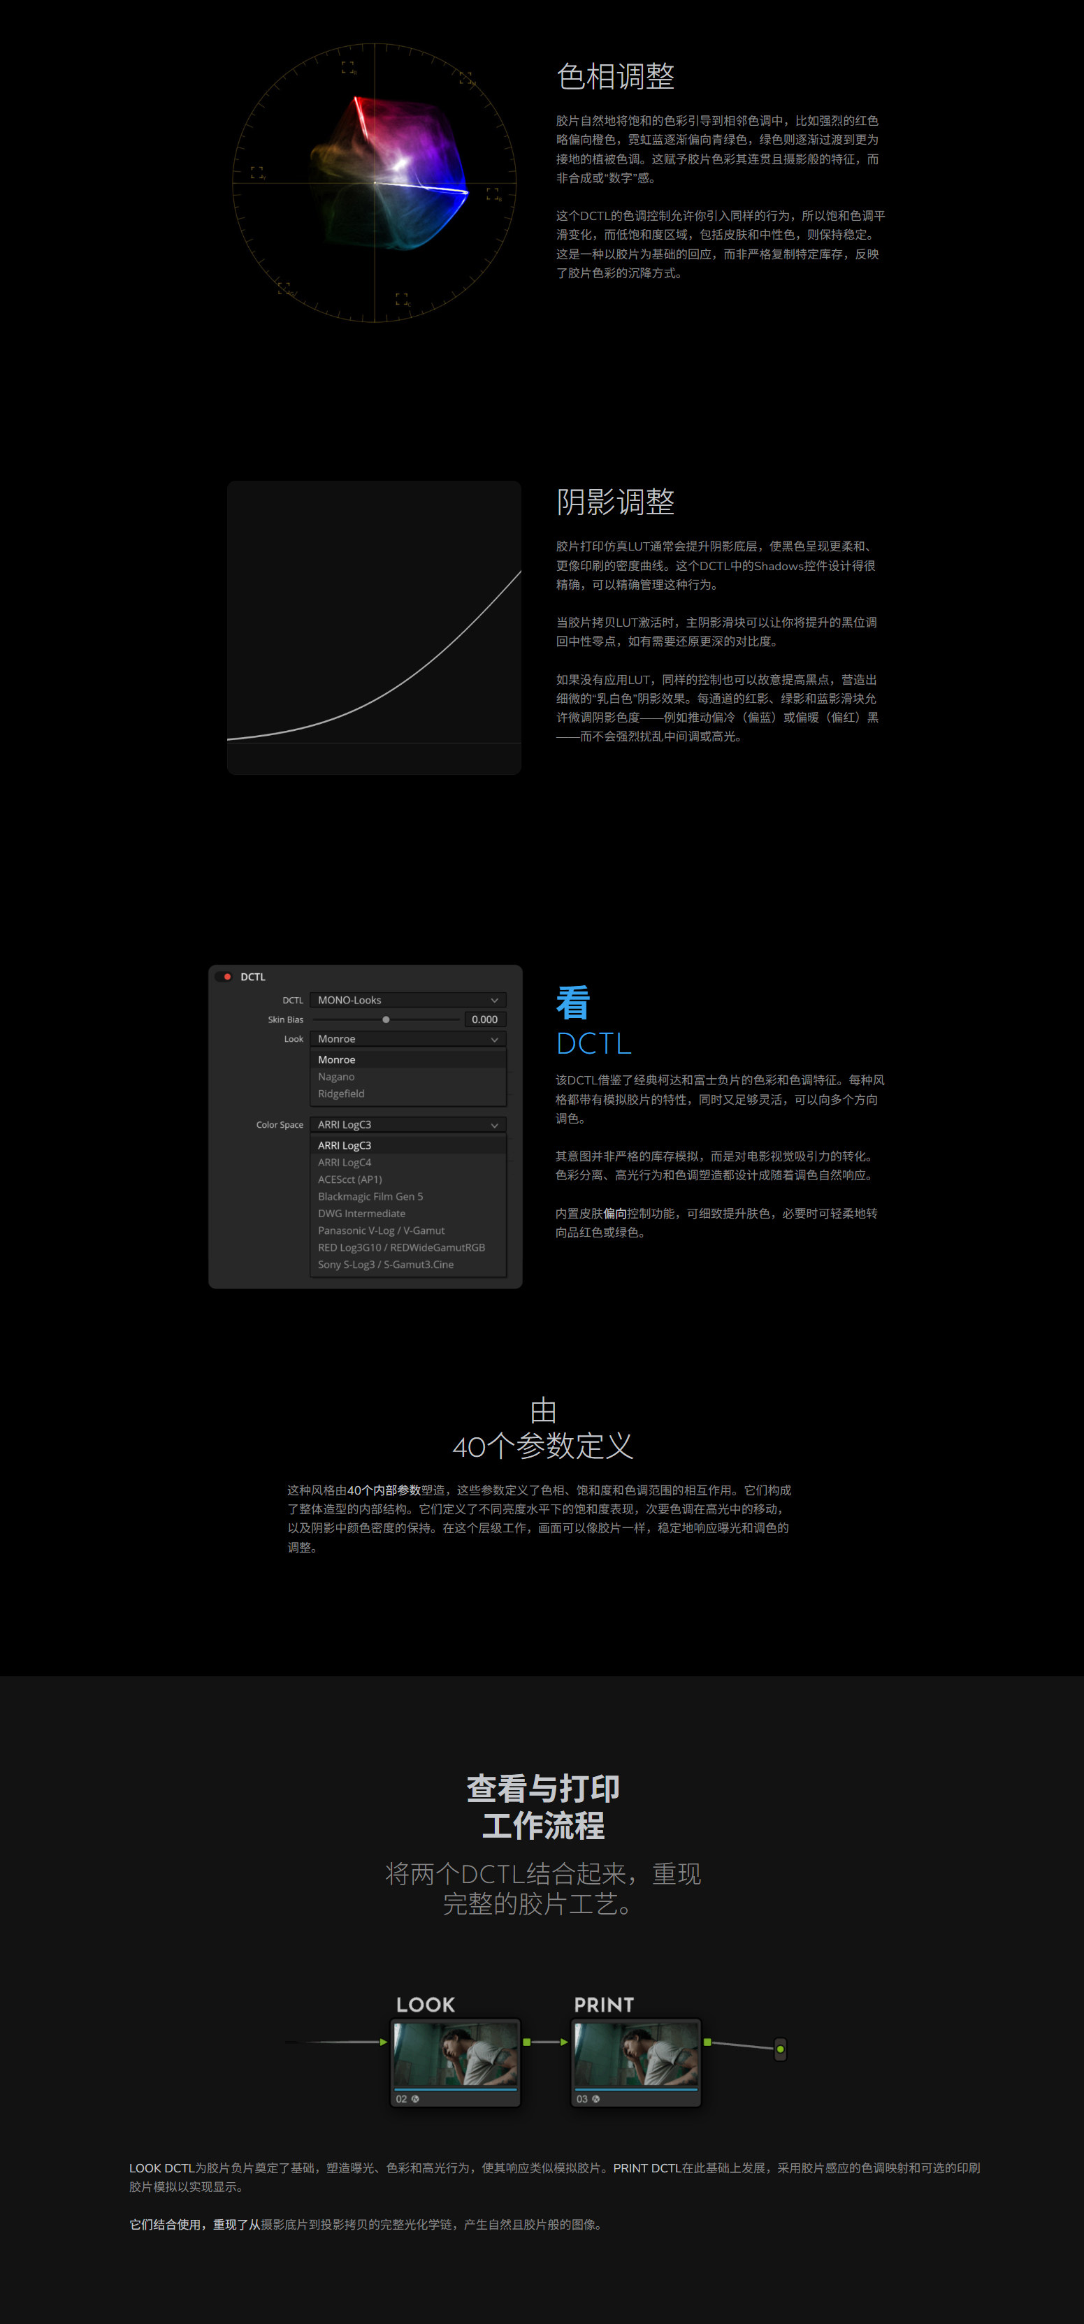1084x2324 pixels.
Task: Click the PRINT node thumbnail
Action: (636, 2054)
